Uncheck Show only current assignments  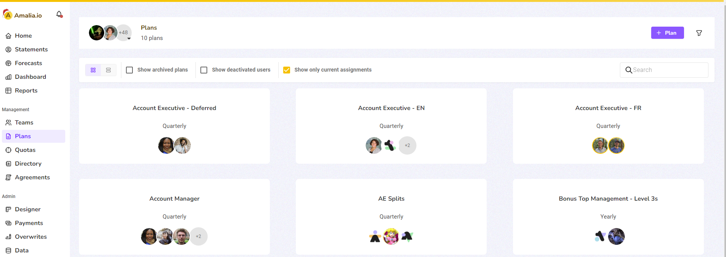287,70
